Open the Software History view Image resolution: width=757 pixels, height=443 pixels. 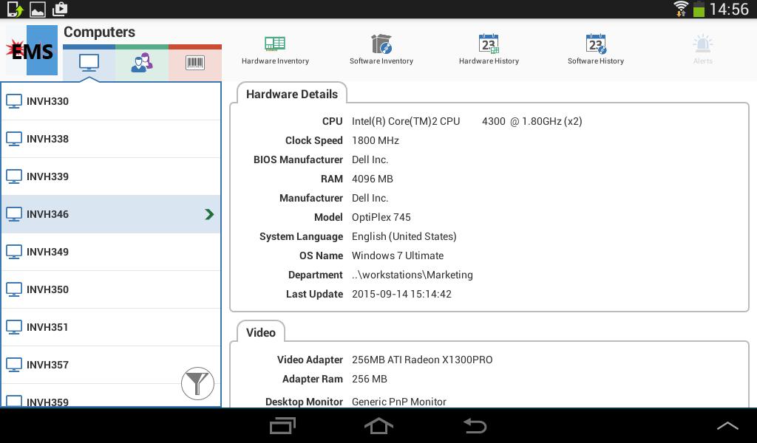tap(596, 49)
